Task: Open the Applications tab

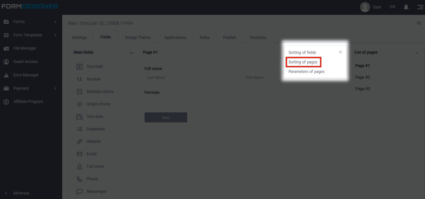Action: (175, 38)
